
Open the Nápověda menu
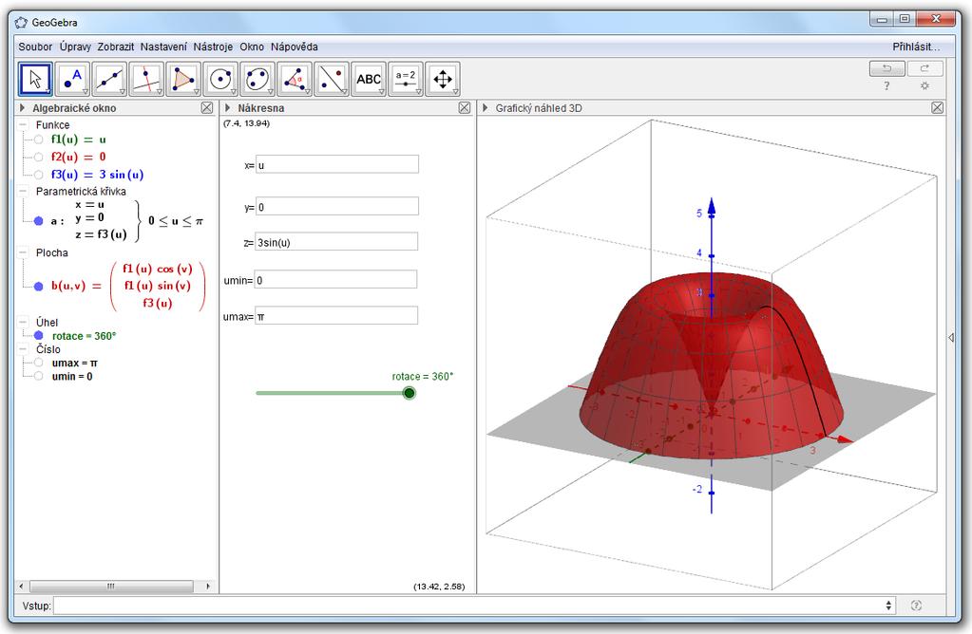pyautogui.click(x=294, y=47)
